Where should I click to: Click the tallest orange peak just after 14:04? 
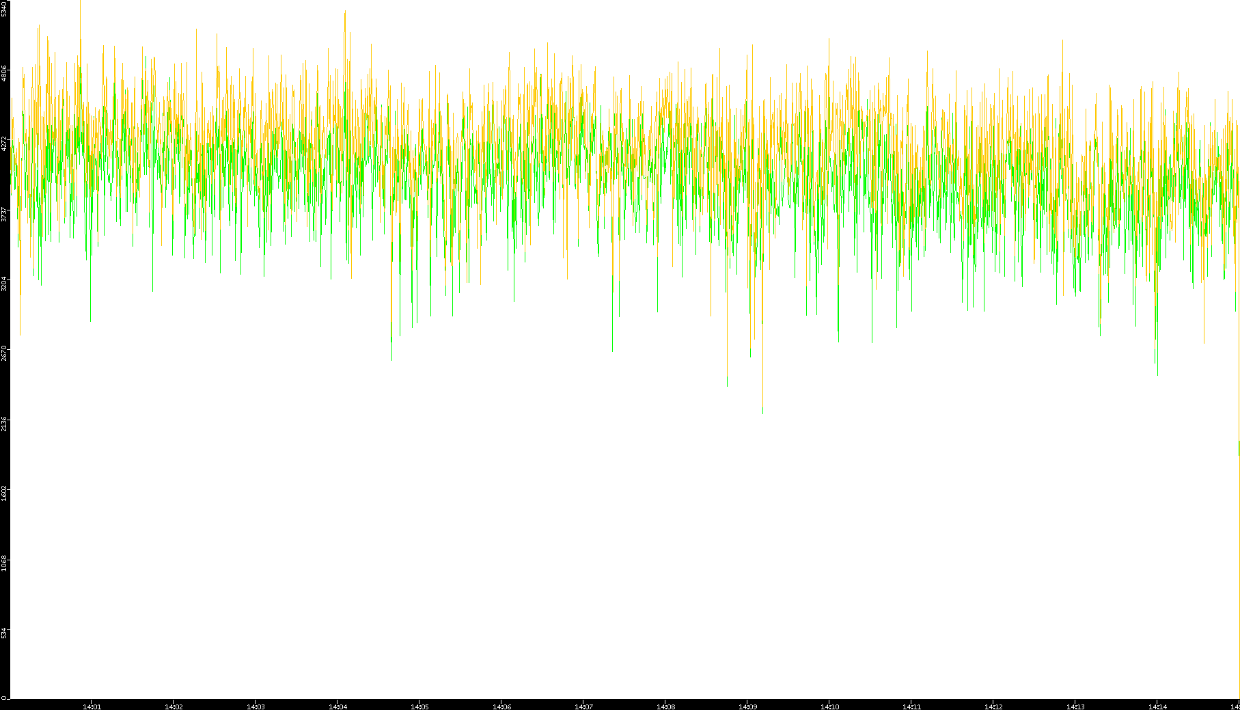pyautogui.click(x=345, y=12)
